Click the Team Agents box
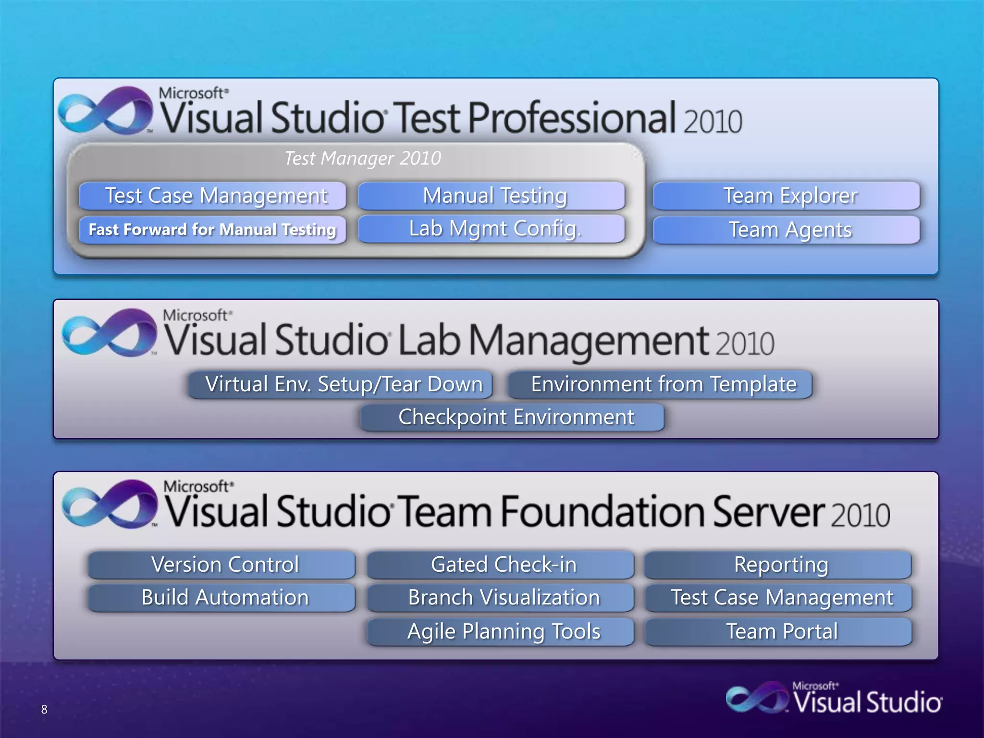Screen dimensions: 984x738 tap(787, 230)
